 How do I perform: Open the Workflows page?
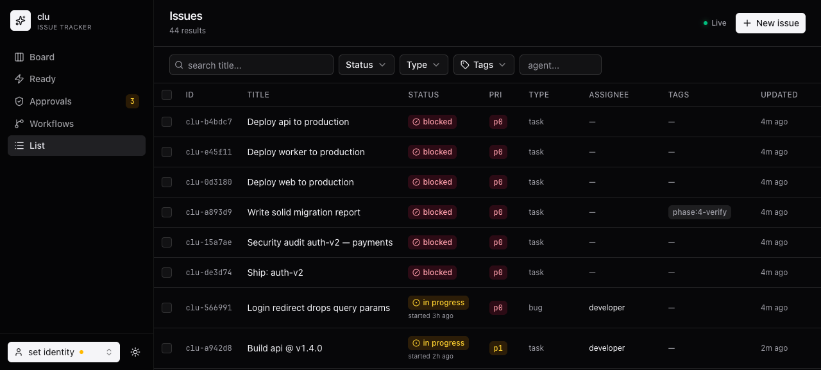coord(76,124)
